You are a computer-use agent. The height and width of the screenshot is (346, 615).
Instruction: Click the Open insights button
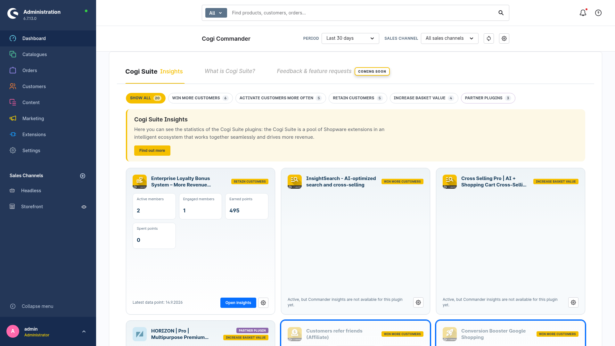(238, 303)
